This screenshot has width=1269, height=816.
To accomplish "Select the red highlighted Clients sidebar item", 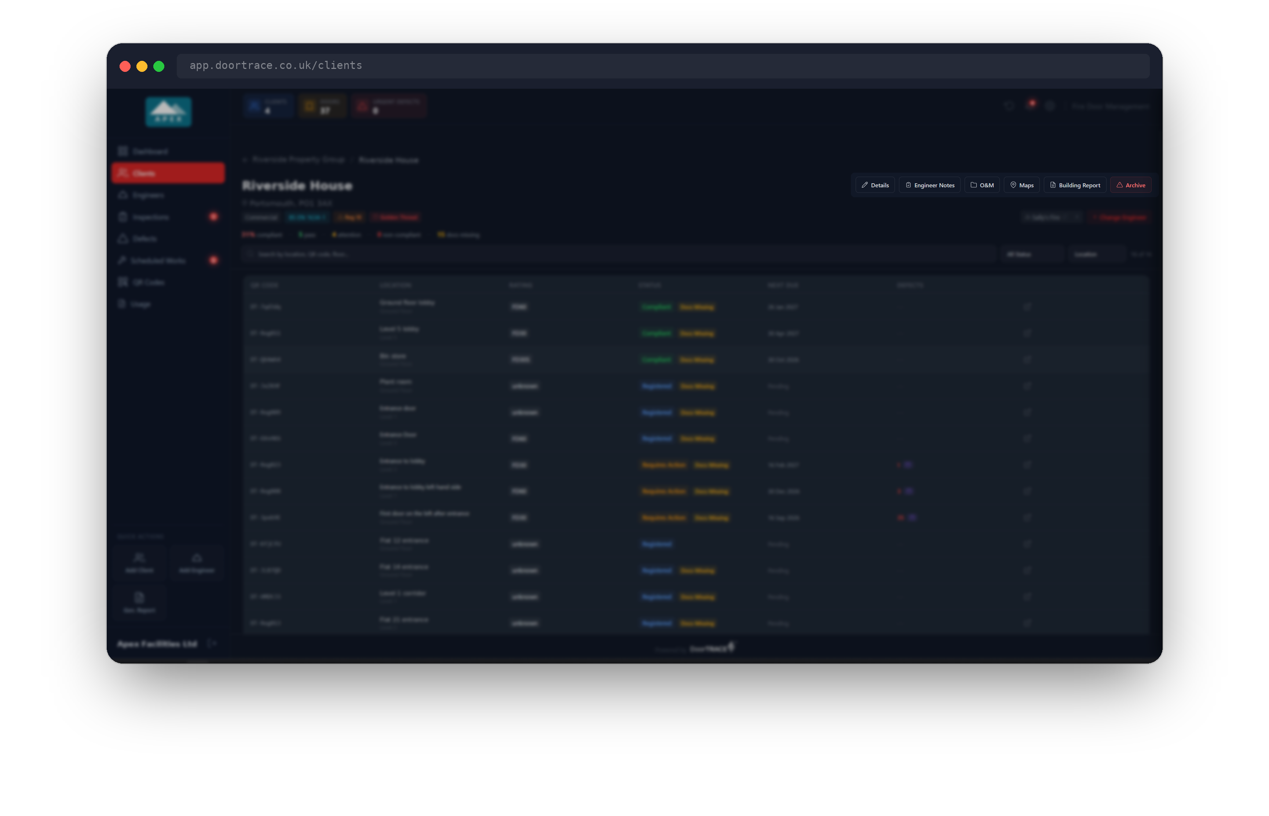I will [168, 173].
